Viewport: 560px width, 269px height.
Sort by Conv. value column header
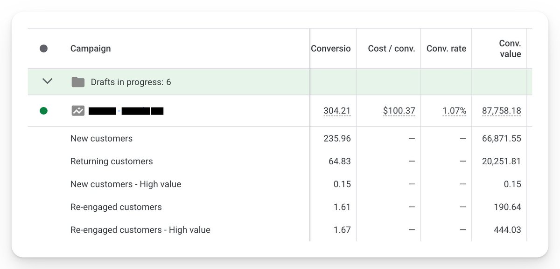[x=510, y=48]
